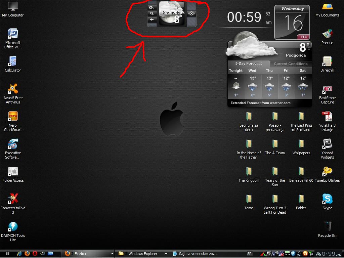Open Extended Forecast from weather.com link
The height and width of the screenshot is (258, 344).
[x=260, y=103]
